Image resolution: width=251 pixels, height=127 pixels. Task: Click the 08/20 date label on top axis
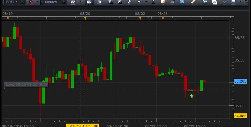[x=85, y=14]
